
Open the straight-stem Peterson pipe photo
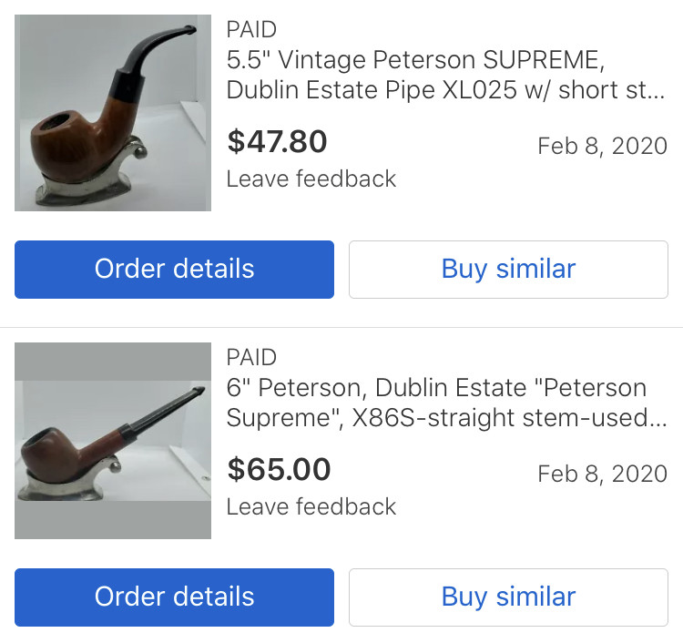coord(113,441)
